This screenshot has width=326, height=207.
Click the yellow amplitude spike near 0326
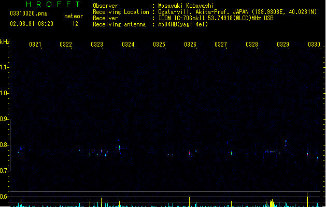click(x=189, y=202)
